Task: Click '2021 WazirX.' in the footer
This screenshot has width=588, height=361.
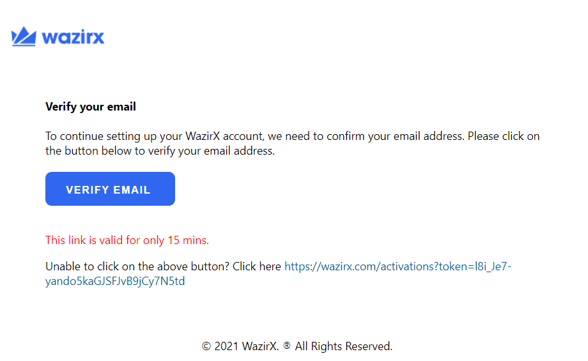Action: click(x=246, y=346)
